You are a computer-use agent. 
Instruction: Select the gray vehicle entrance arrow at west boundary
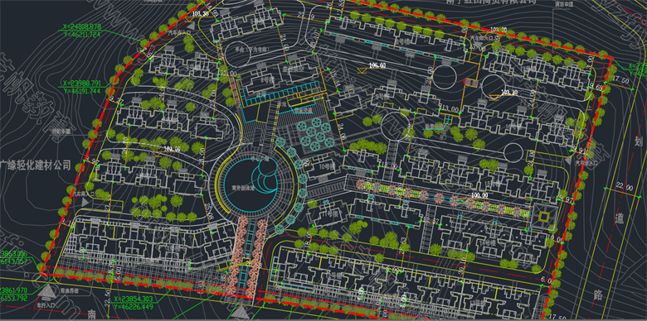pos(85,202)
